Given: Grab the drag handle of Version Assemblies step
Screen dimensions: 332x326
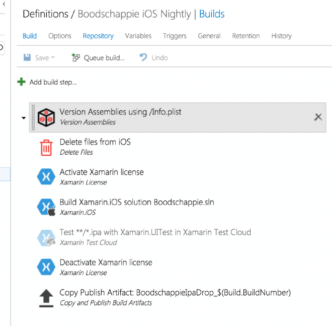Looking at the screenshot, I should [x=33, y=117].
